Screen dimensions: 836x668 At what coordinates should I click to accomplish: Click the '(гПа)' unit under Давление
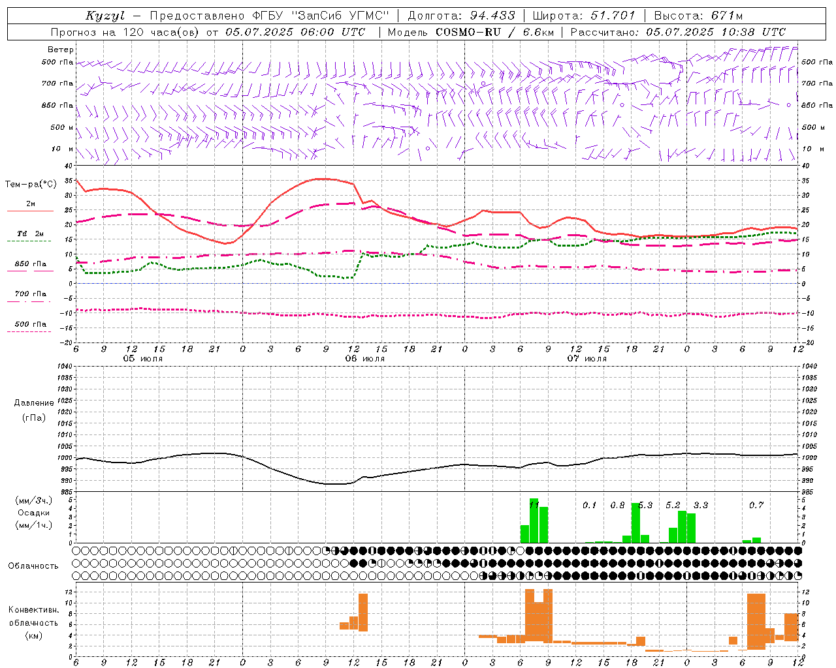[x=34, y=417]
